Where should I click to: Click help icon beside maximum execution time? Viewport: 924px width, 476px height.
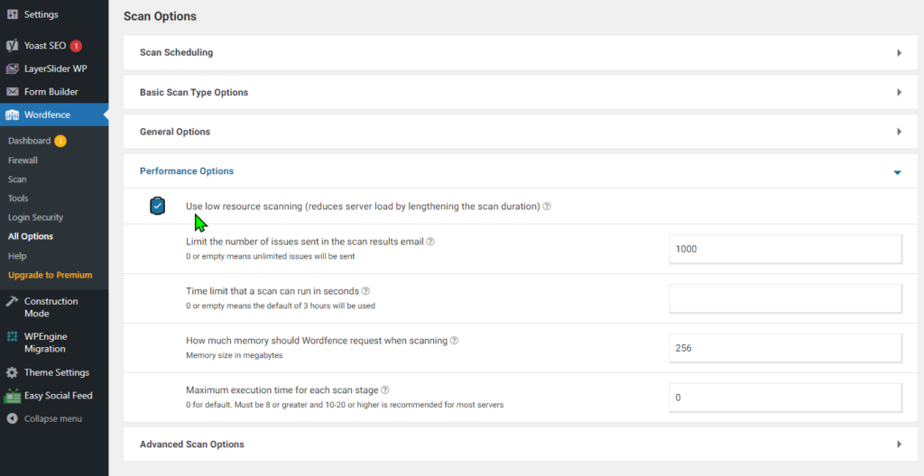pos(385,390)
